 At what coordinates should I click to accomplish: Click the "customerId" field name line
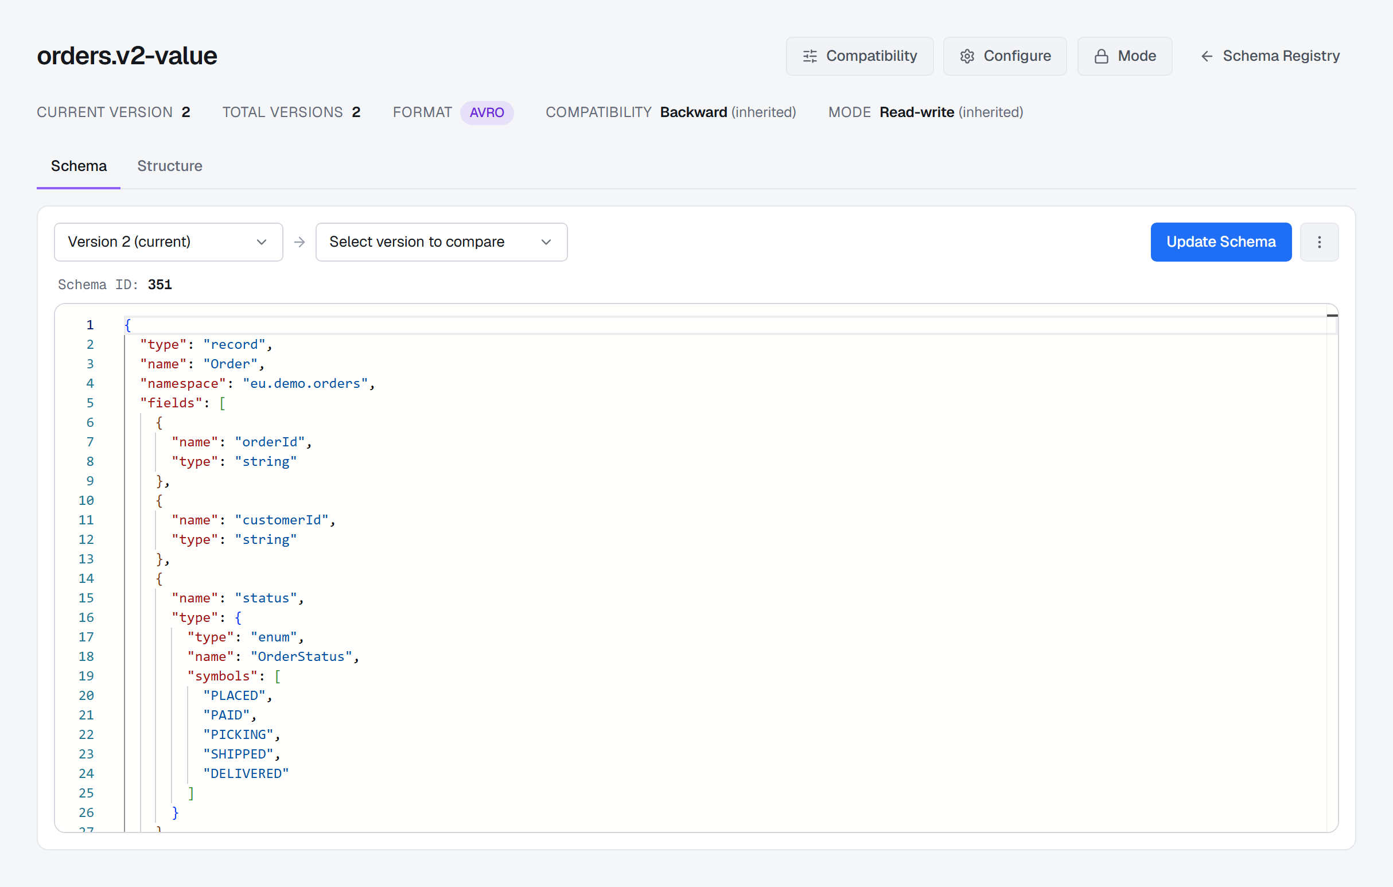254,520
